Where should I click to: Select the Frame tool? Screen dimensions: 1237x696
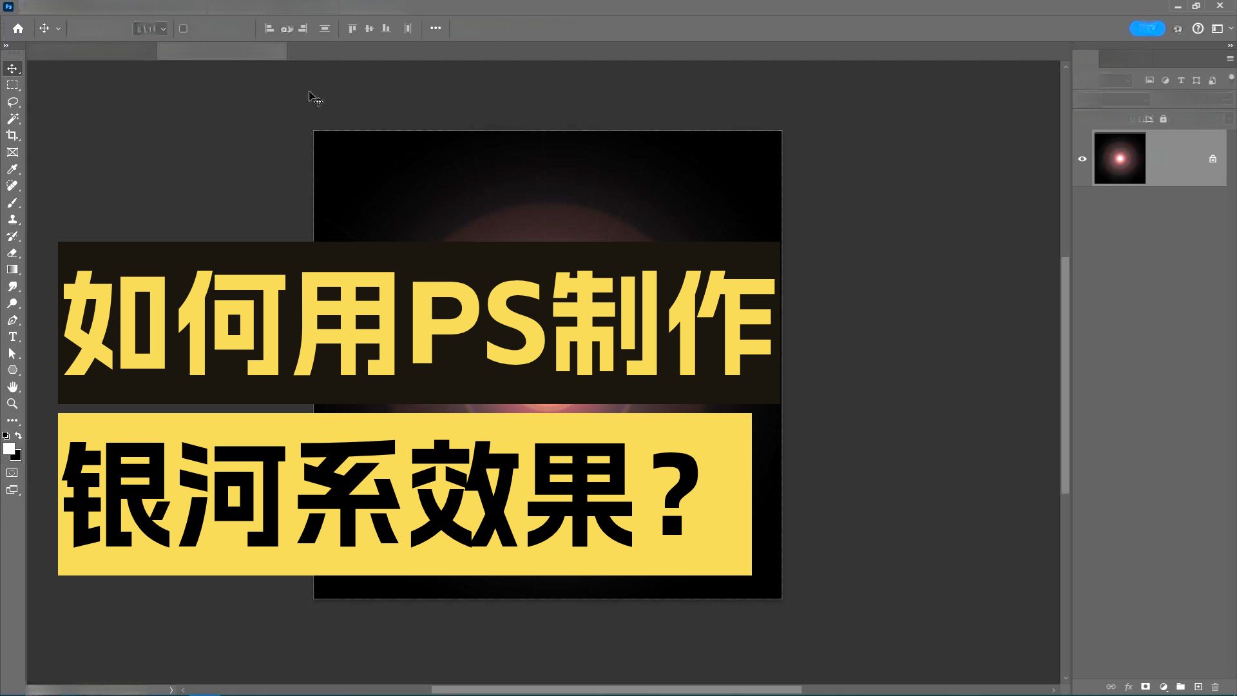click(x=12, y=152)
